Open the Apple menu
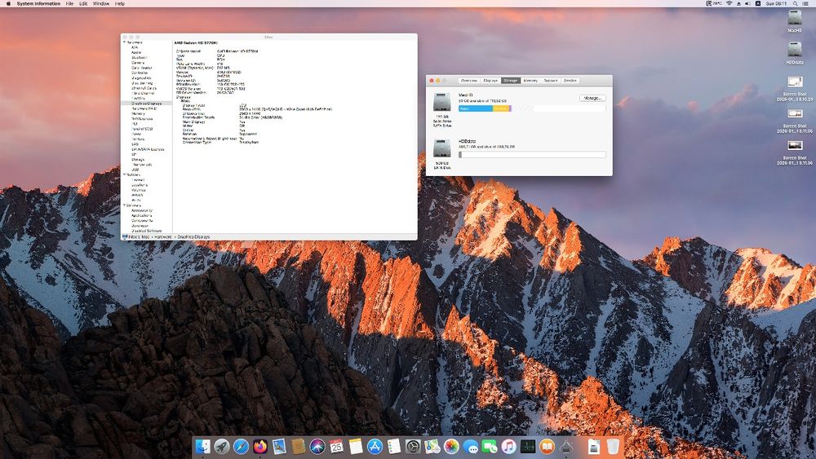 8,3
